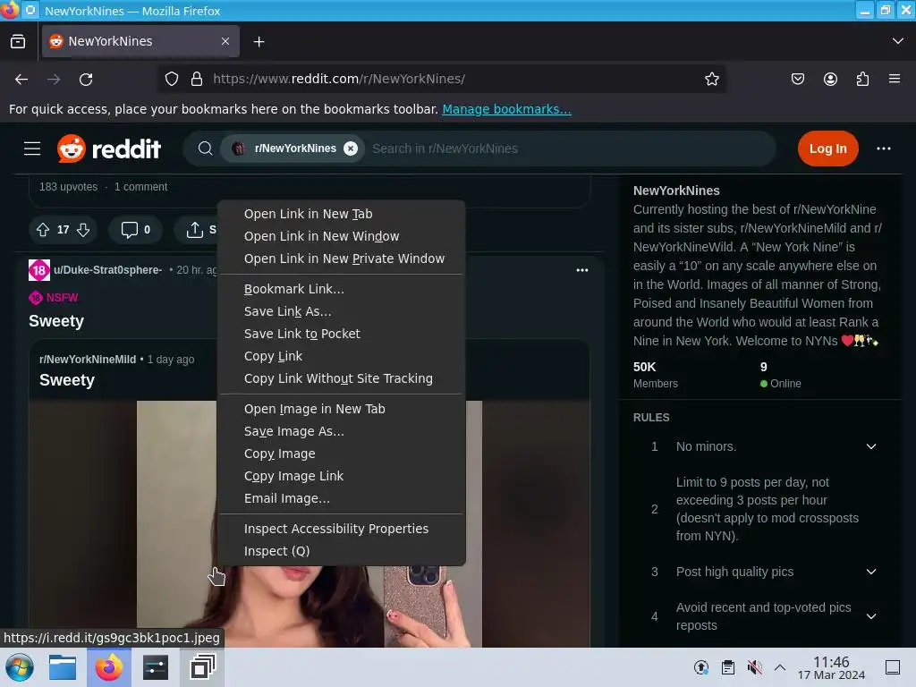
Task: Select Copy Image in context menu
Action: 341,454
